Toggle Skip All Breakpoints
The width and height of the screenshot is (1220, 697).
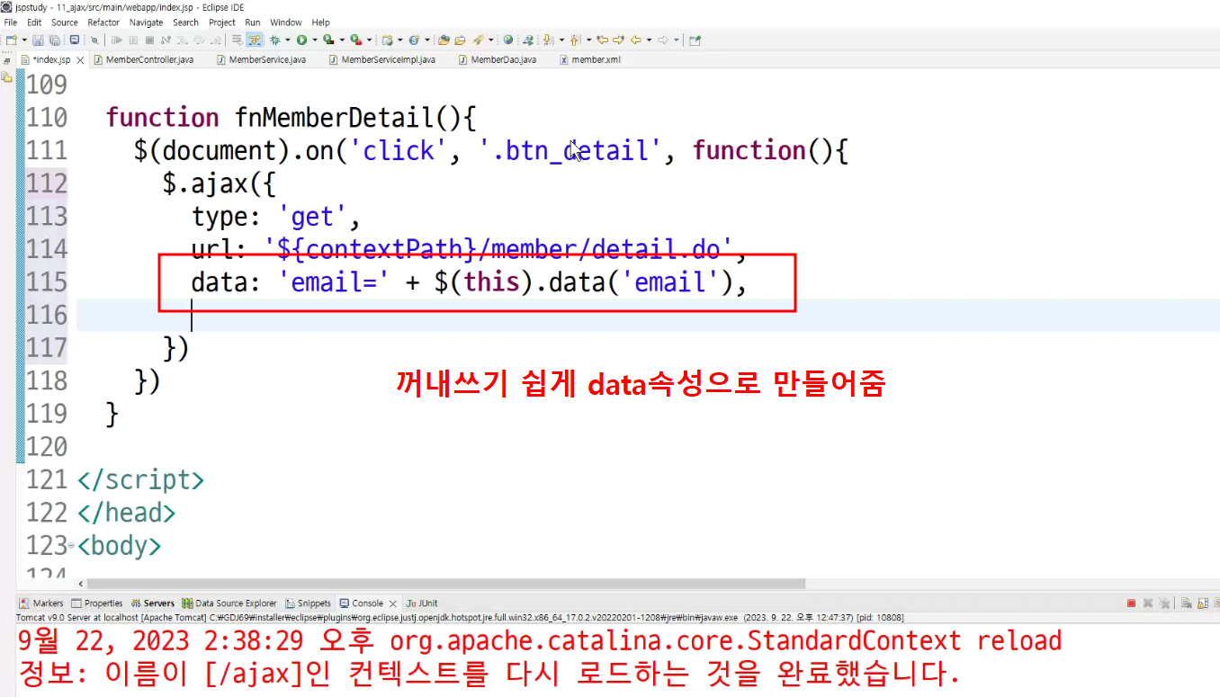(94, 40)
